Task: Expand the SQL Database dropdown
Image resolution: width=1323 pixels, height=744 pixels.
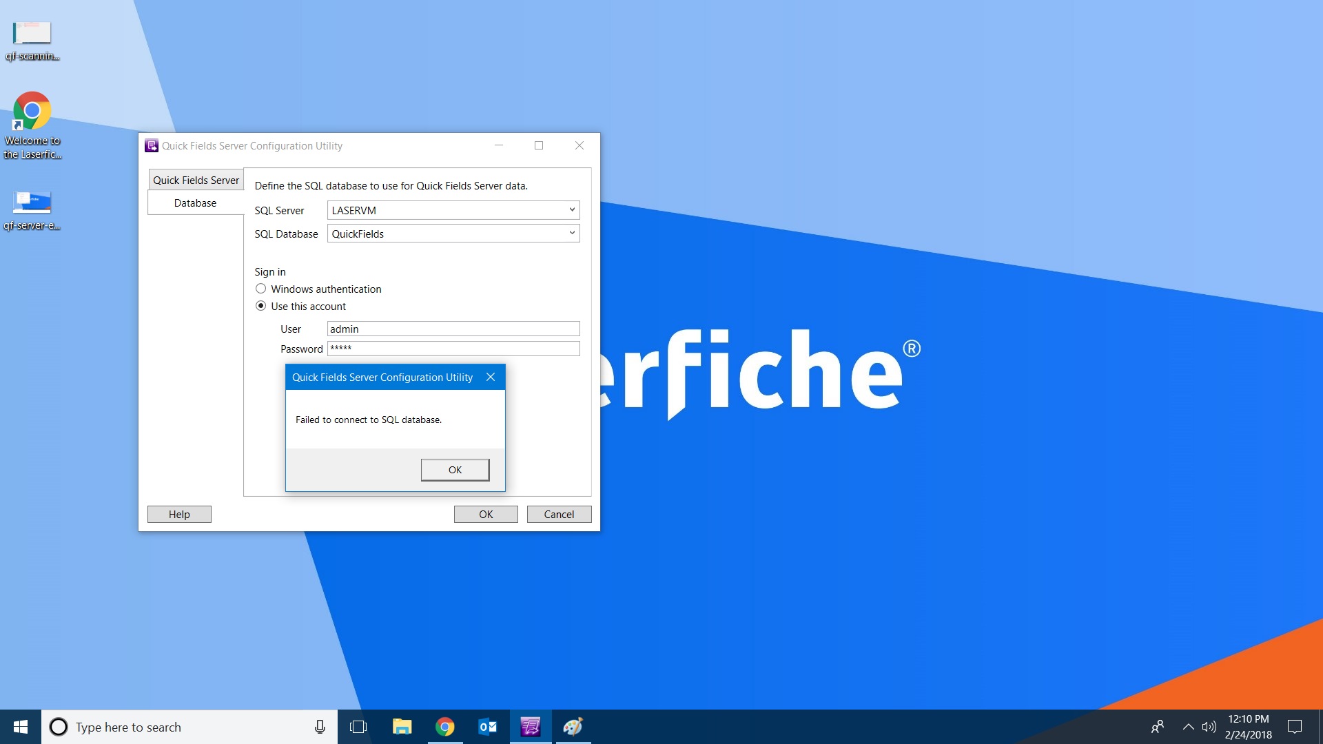Action: click(x=572, y=234)
